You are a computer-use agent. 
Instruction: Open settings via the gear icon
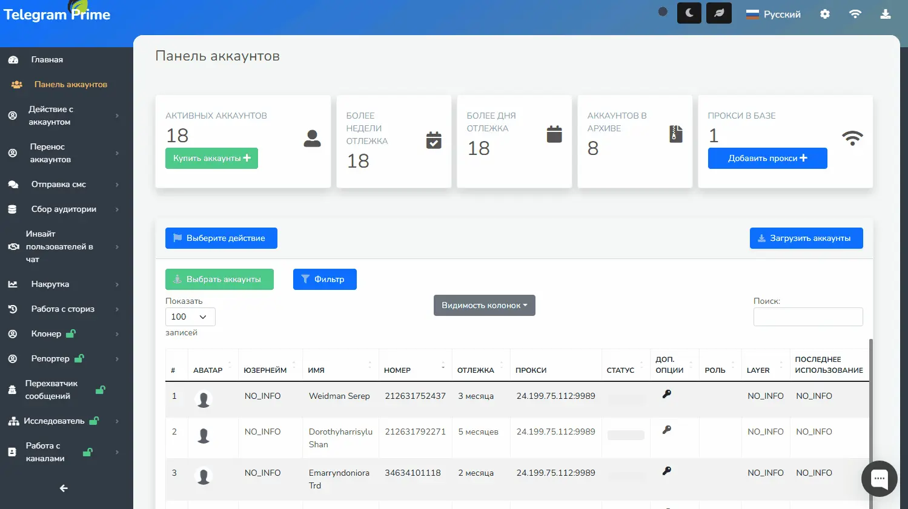[x=825, y=13]
